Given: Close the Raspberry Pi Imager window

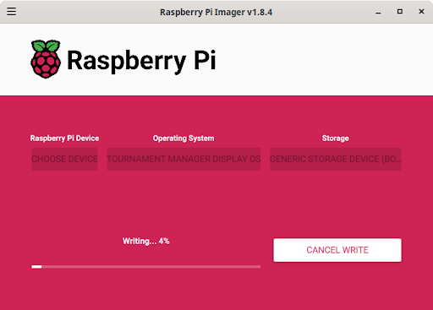Looking at the screenshot, I should (421, 12).
